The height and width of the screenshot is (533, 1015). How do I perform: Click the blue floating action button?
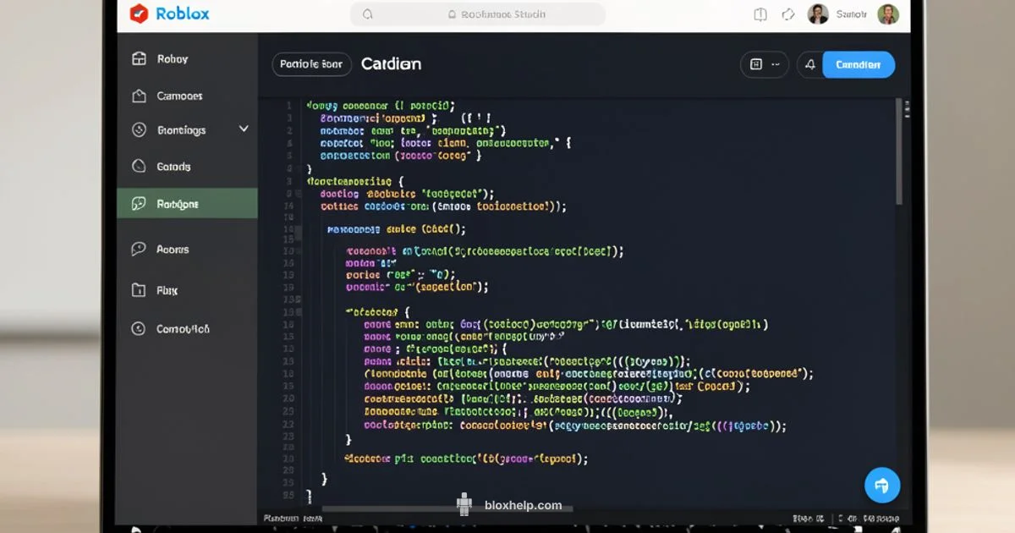click(x=881, y=486)
